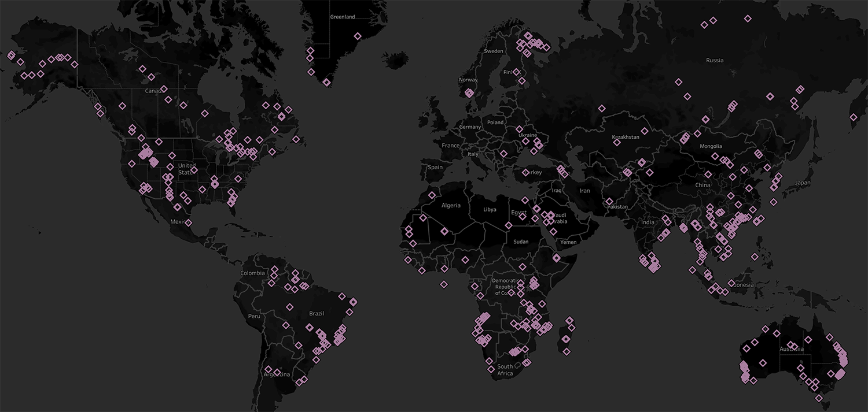868x412 pixels.
Task: Select the lone marker inside Kazakhstan
Action: click(x=645, y=131)
